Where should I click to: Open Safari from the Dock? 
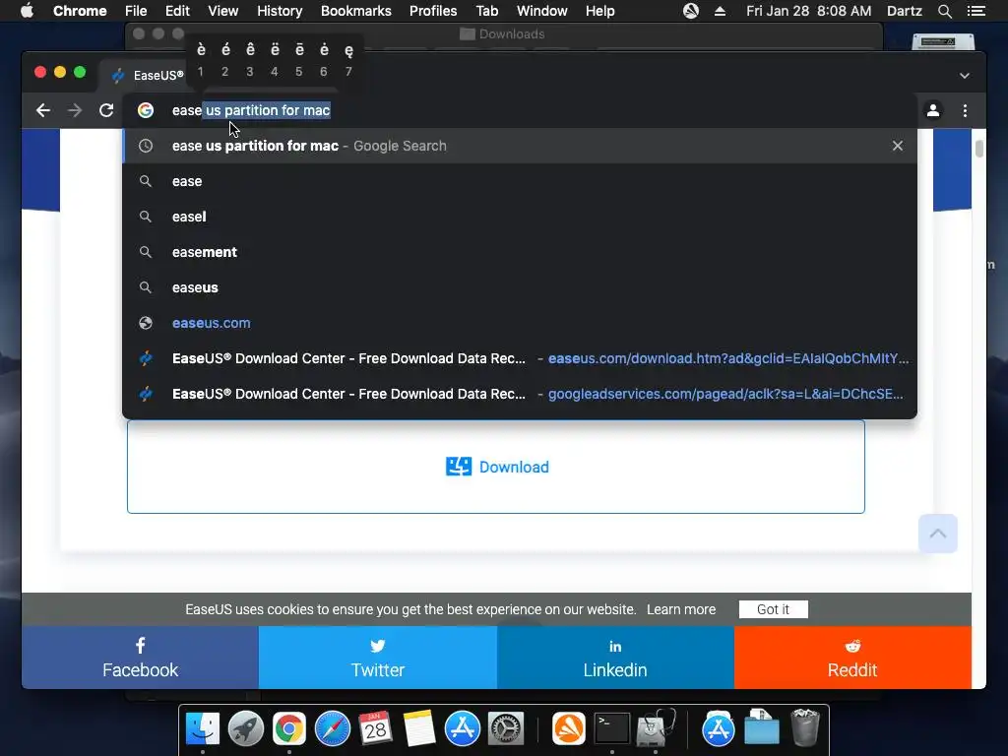coord(333,729)
